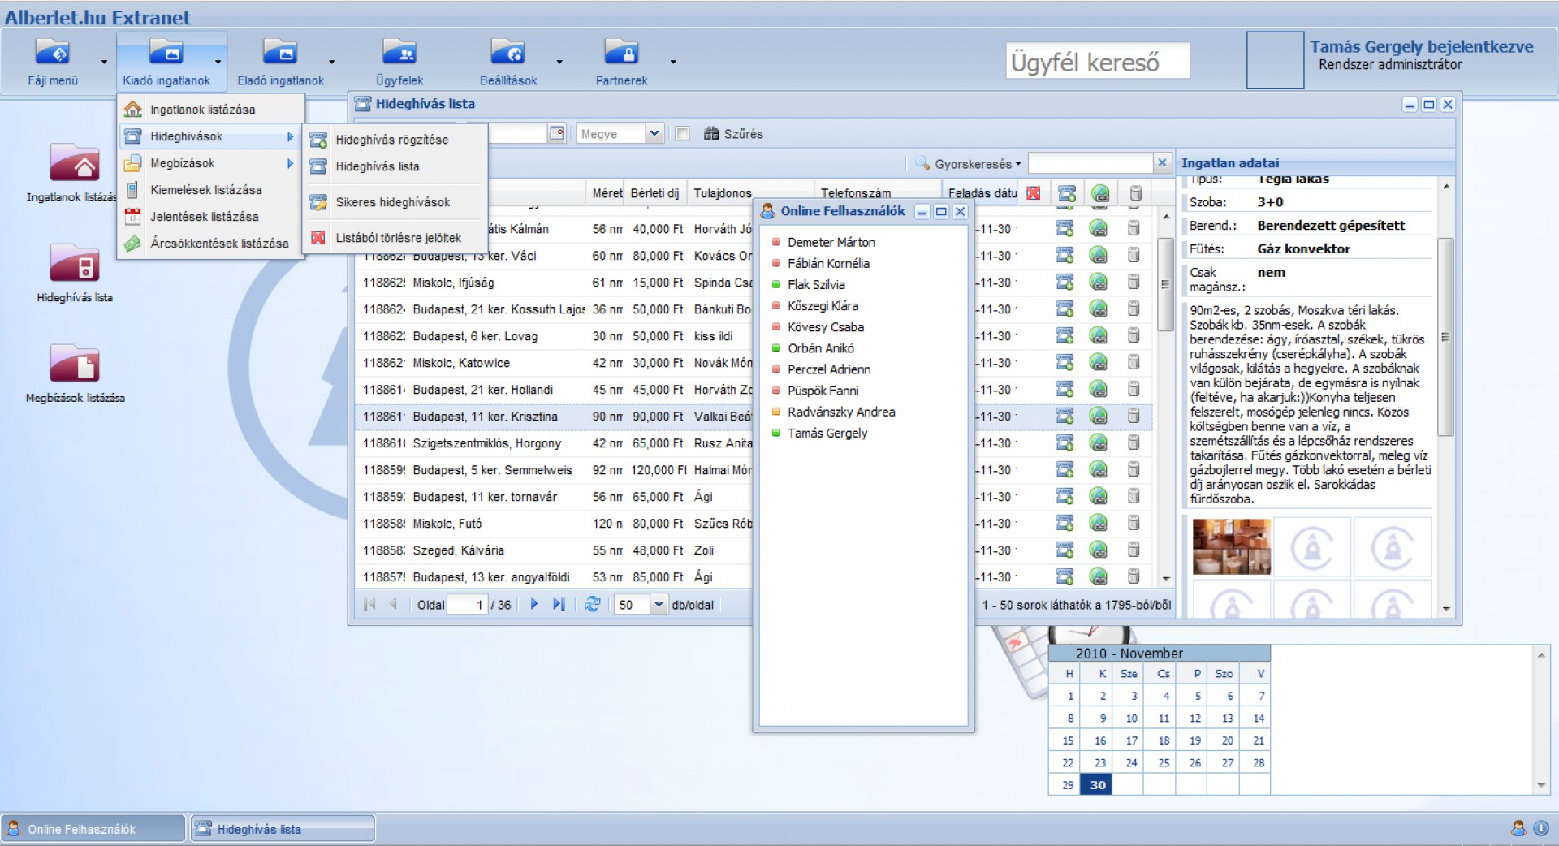Choose Sikeres hideghívások from the submenu
The width and height of the screenshot is (1559, 846).
(396, 202)
